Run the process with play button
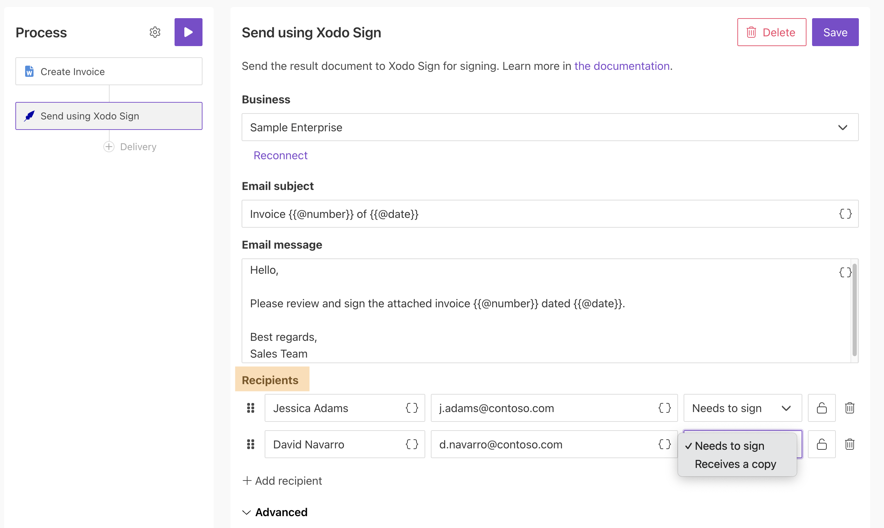Screen dimensions: 884x528 [188, 32]
